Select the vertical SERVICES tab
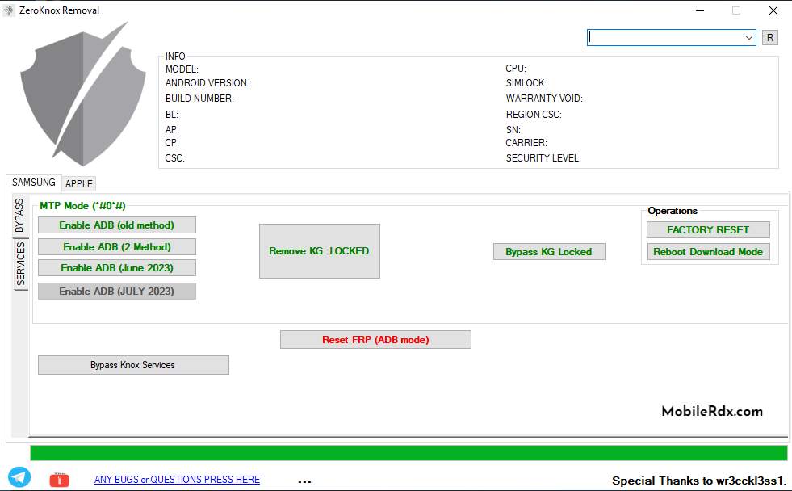792x491 pixels. coord(21,264)
